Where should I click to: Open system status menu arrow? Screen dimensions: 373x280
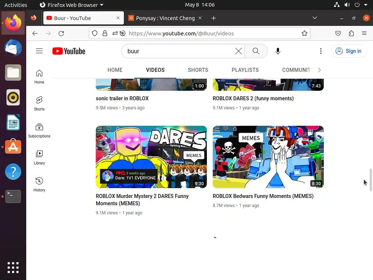(365, 5)
